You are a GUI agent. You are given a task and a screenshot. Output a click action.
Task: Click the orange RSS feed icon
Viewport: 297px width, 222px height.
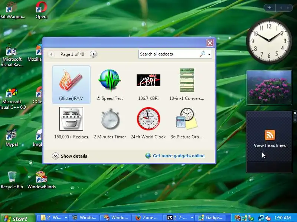point(270,135)
